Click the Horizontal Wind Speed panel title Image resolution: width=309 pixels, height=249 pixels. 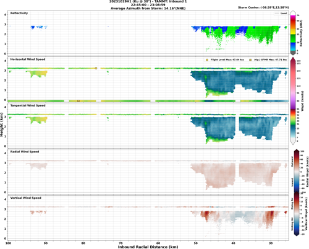tap(28, 59)
